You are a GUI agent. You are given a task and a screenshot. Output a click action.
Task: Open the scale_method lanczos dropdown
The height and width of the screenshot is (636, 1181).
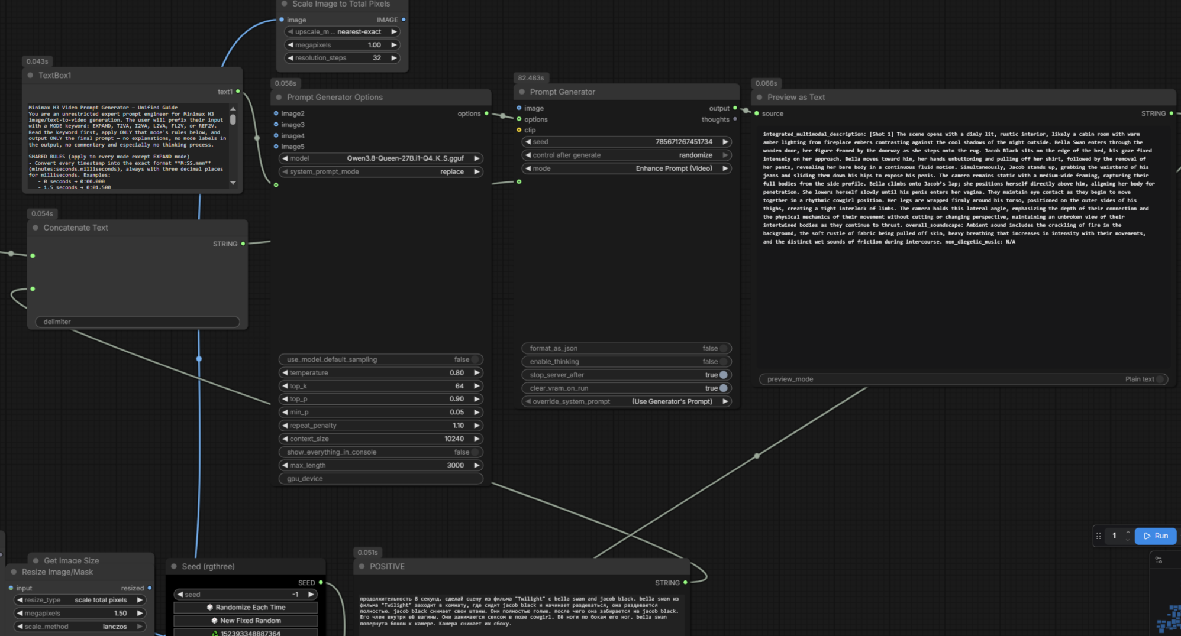pos(80,627)
